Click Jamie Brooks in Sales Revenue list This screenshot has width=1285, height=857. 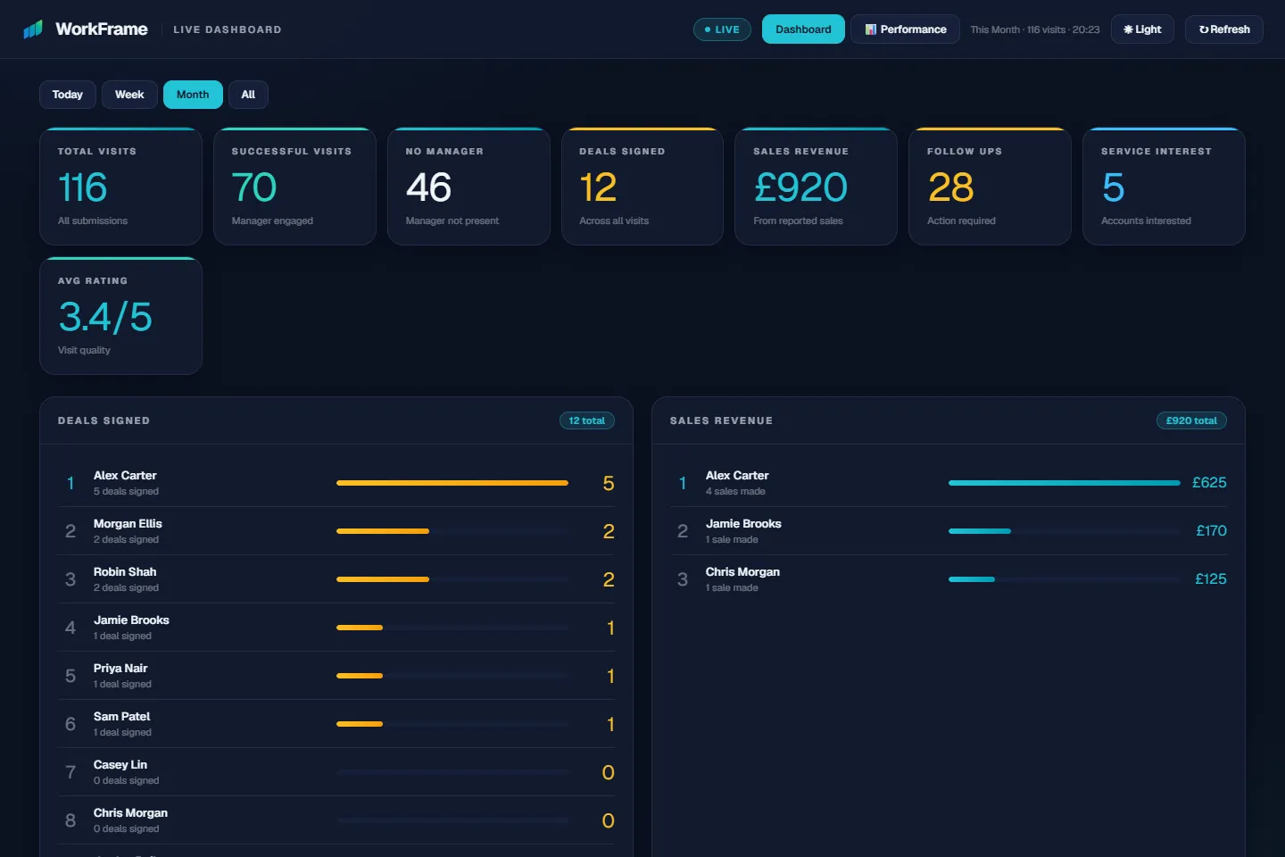pos(743,524)
